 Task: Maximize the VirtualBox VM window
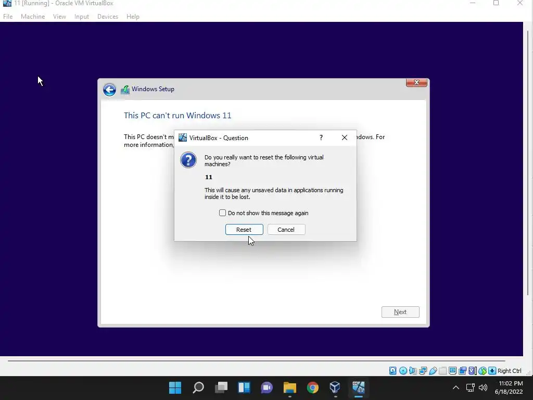pos(496,3)
